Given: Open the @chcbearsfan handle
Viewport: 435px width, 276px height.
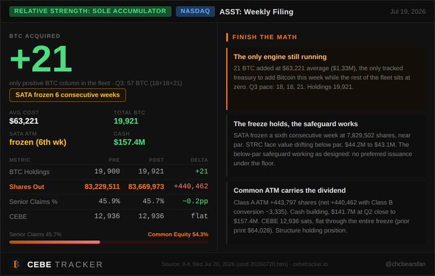Looking at the screenshot, I should pyautogui.click(x=406, y=264).
